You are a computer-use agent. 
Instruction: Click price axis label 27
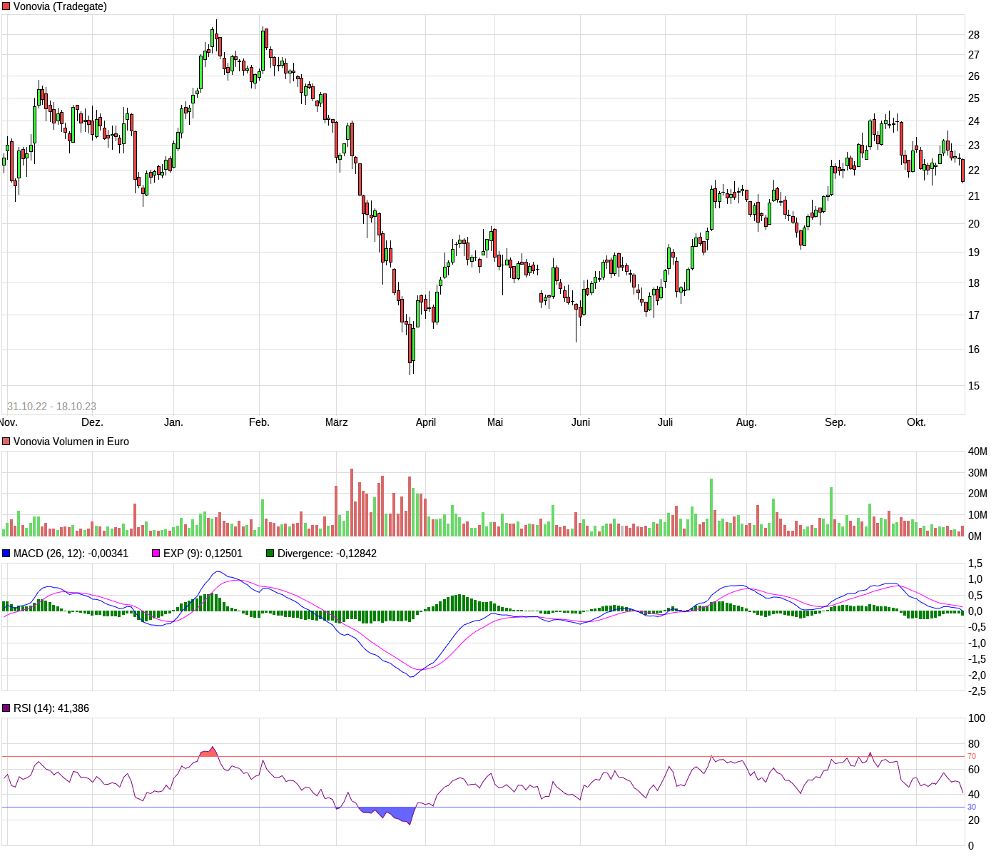coord(974,55)
